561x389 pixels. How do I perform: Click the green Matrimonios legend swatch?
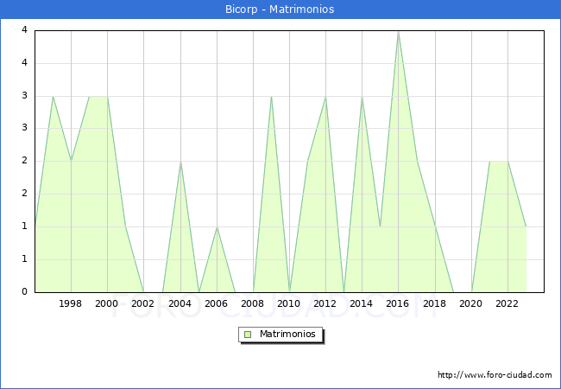click(x=248, y=335)
